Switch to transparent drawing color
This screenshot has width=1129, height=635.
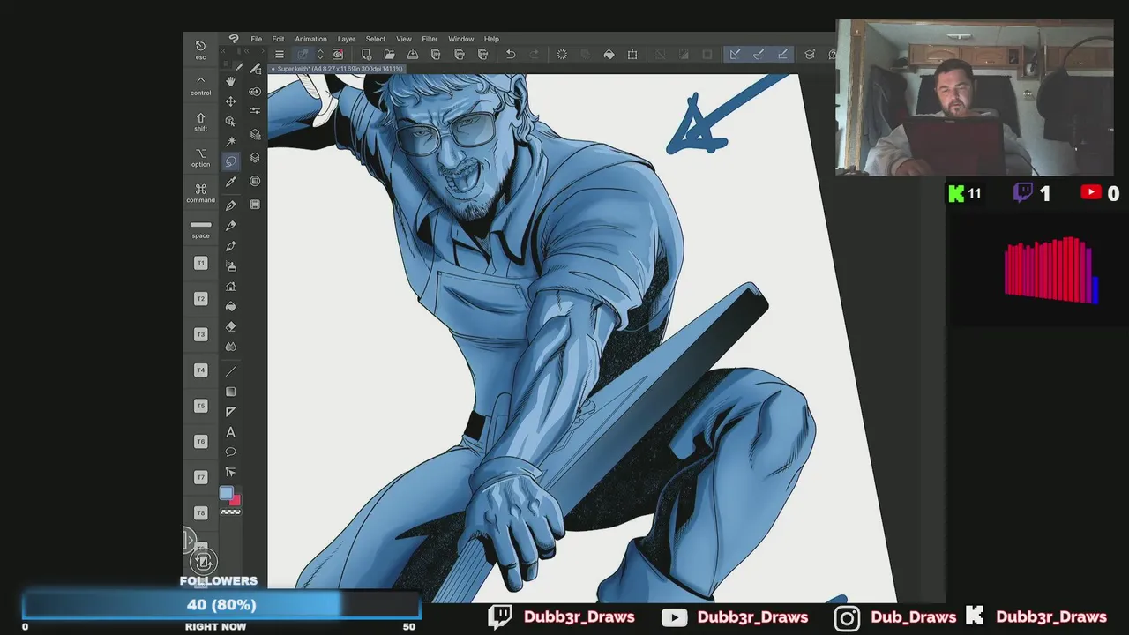[230, 512]
